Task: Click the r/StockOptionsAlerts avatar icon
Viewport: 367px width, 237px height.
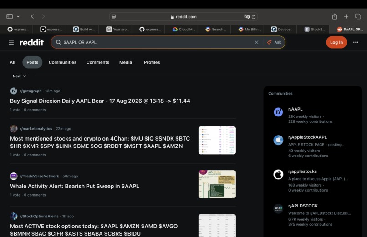Action: pos(14,216)
